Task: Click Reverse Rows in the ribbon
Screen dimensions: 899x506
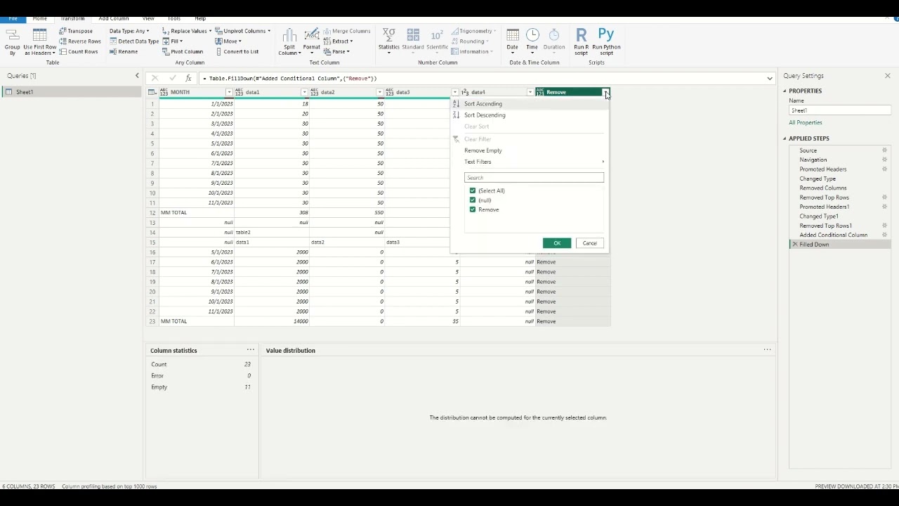Action: tap(79, 41)
